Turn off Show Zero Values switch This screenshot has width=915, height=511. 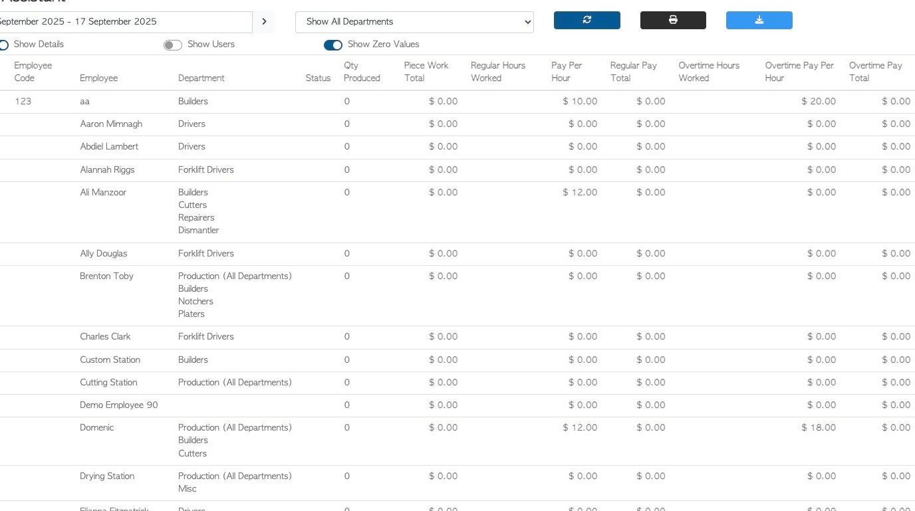click(x=333, y=45)
